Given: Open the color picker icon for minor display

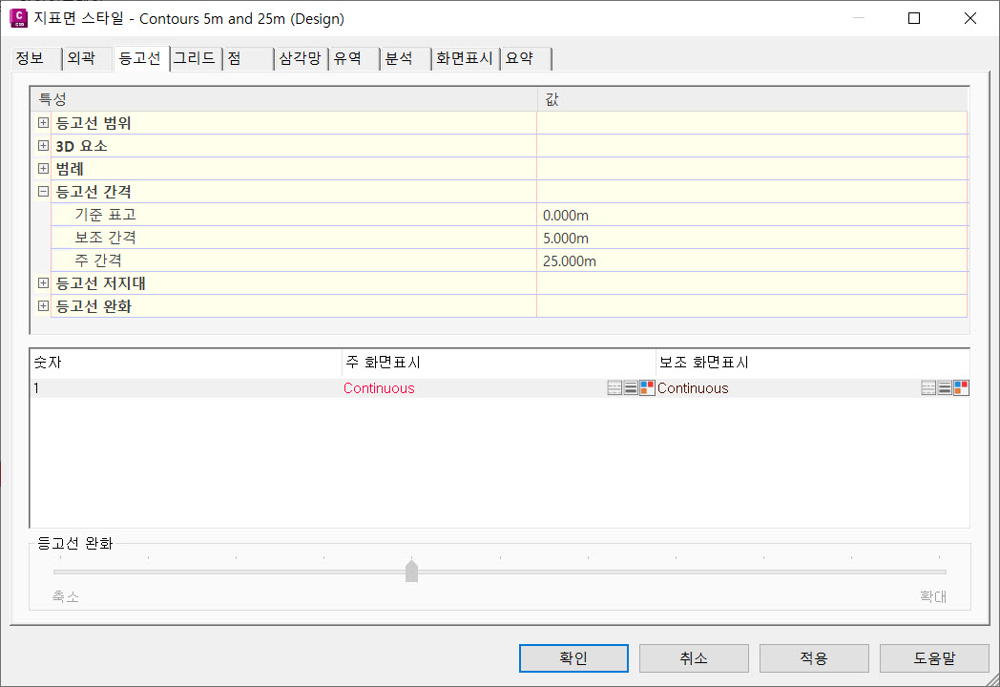Looking at the screenshot, I should pyautogui.click(x=961, y=387).
